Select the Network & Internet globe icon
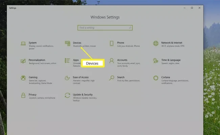This screenshot has height=135, width=220. [156, 43]
